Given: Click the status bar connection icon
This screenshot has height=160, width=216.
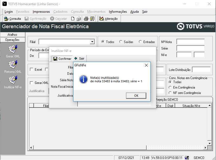Looking at the screenshot, I should click(x=187, y=158).
